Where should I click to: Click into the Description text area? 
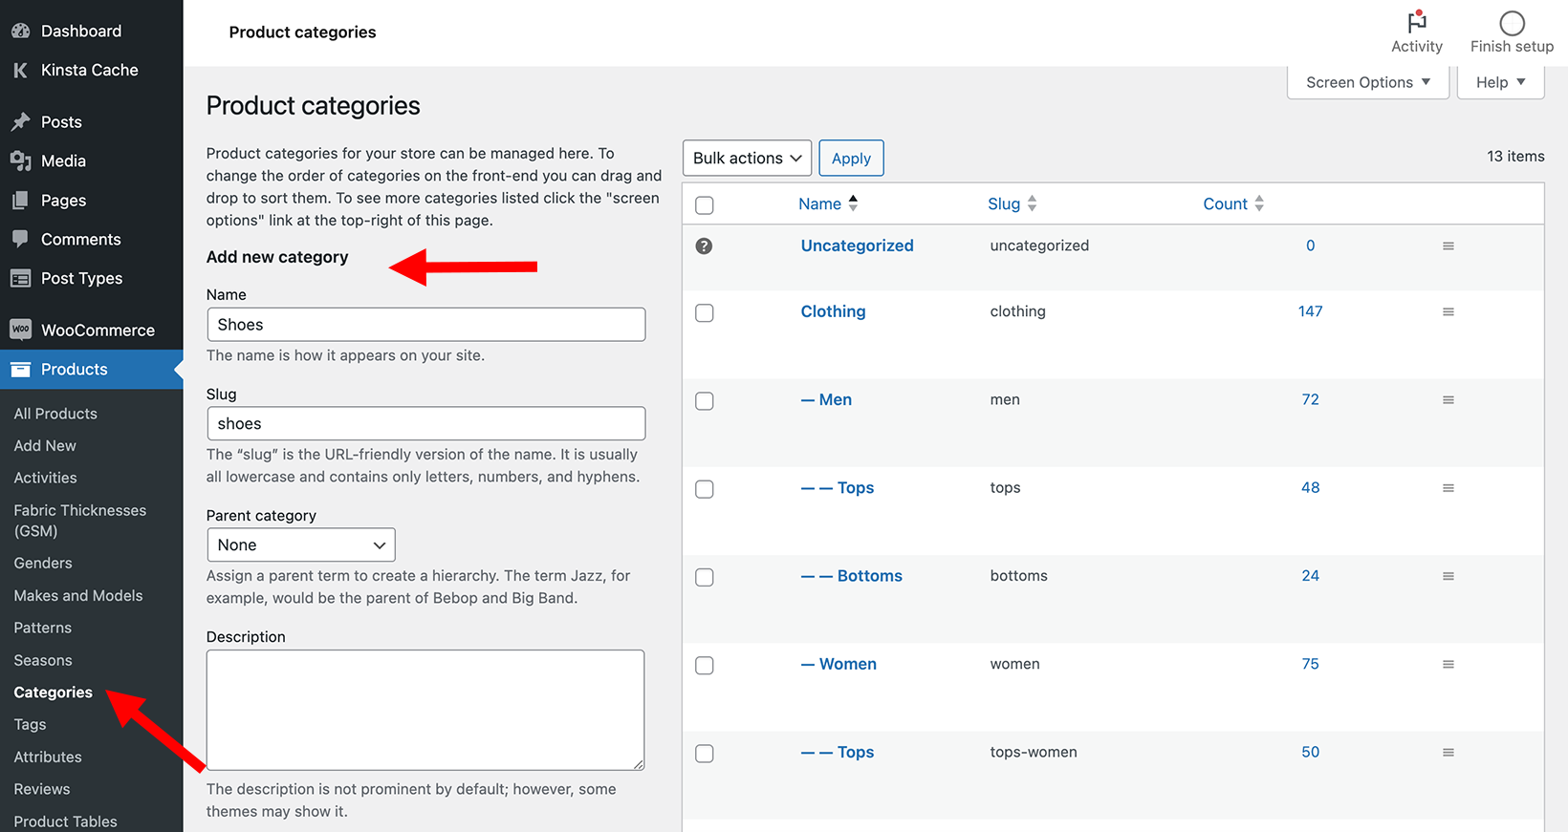(425, 710)
